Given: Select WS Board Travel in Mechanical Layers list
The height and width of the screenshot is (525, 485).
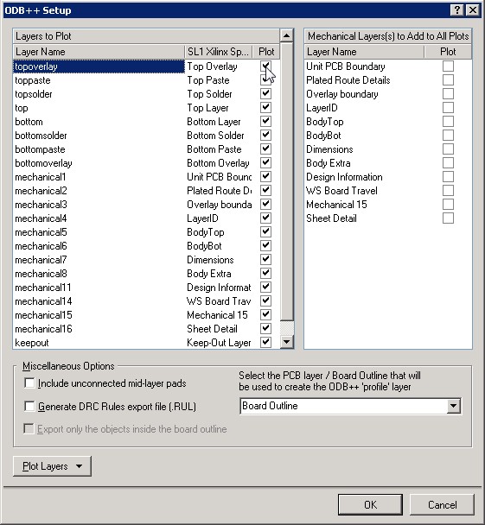Looking at the screenshot, I should coord(341,191).
